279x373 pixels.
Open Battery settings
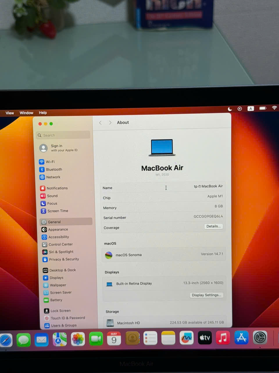[x=53, y=300]
